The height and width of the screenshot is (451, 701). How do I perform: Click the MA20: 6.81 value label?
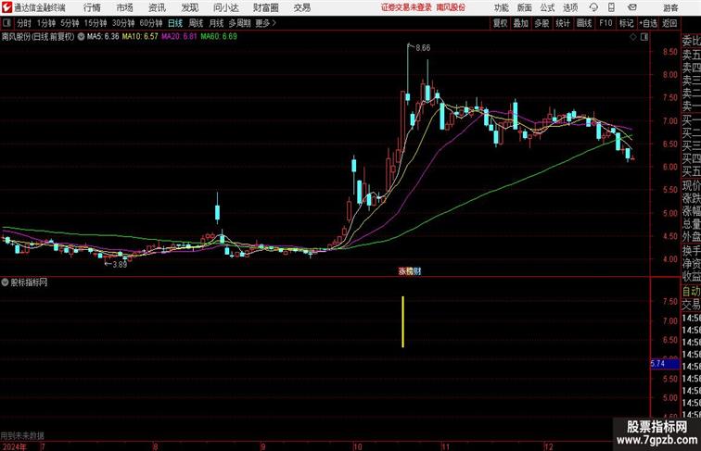coord(179,37)
